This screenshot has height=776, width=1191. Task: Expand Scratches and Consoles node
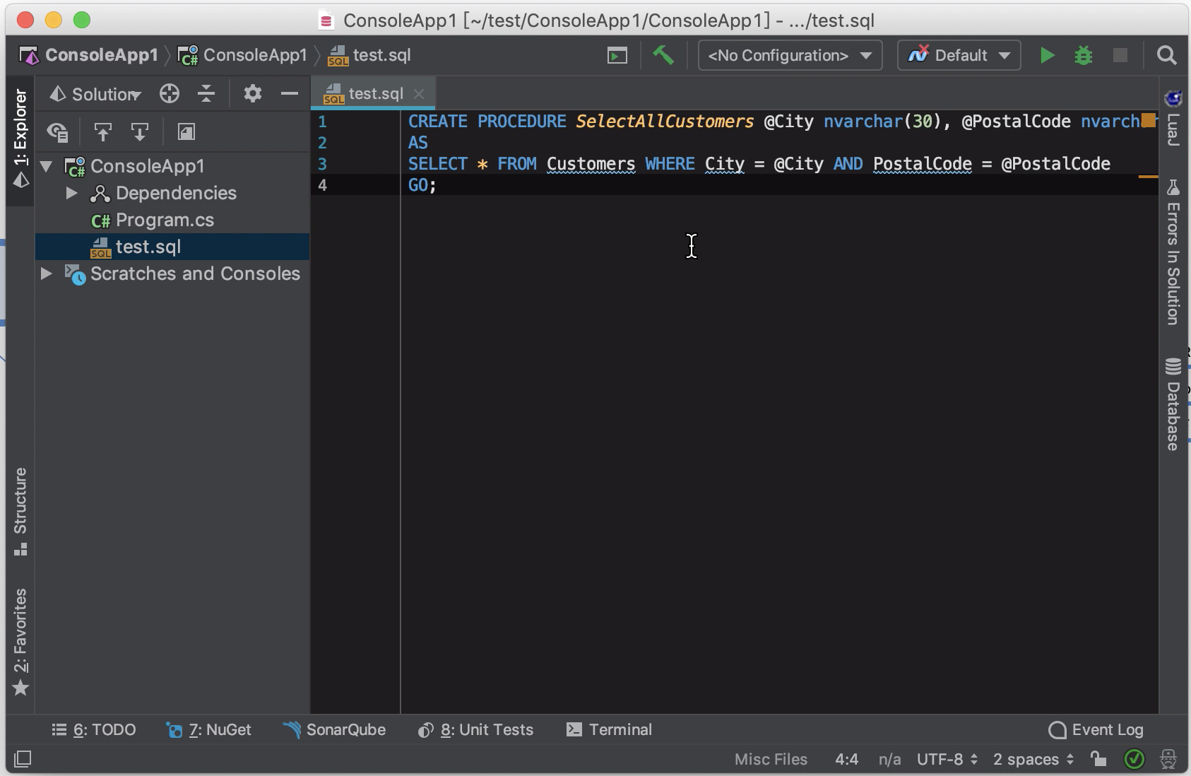tap(47, 274)
